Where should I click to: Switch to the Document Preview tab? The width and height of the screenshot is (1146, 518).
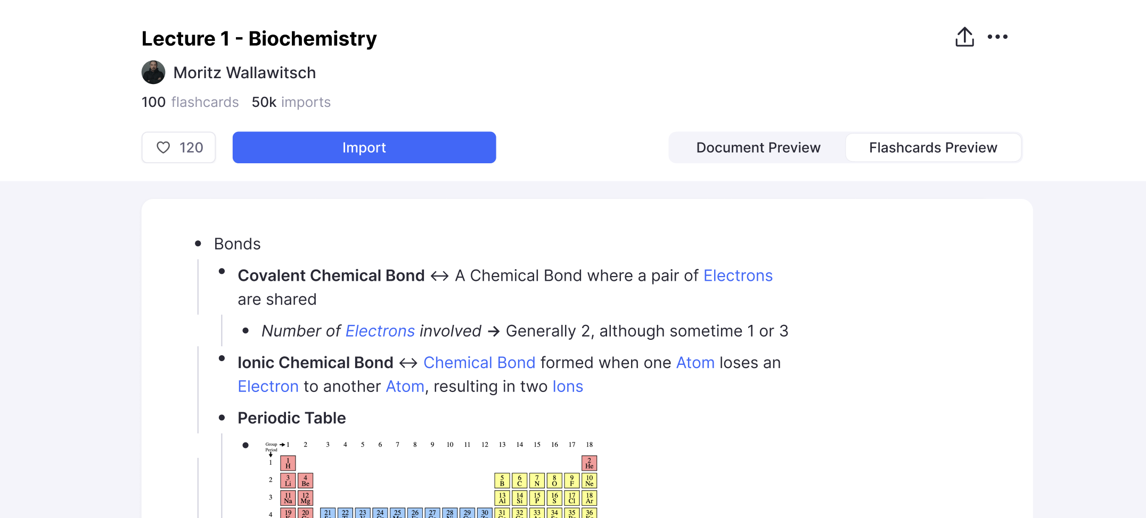pyautogui.click(x=758, y=147)
